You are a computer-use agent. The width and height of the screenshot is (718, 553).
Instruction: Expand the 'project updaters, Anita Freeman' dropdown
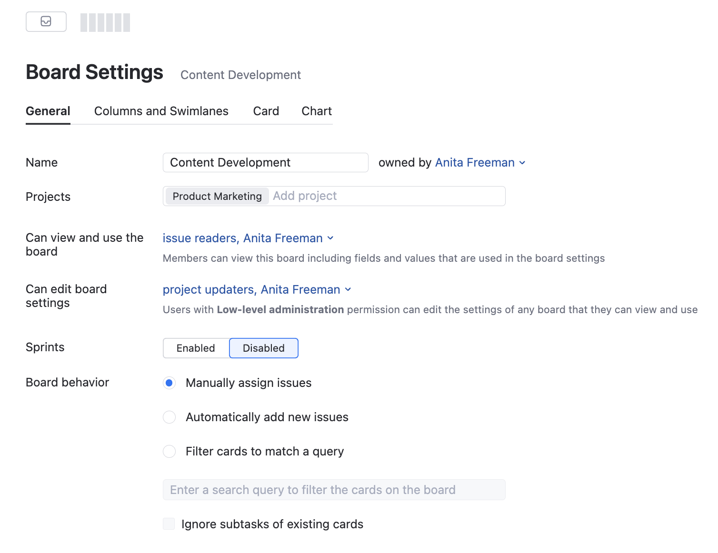pyautogui.click(x=257, y=289)
